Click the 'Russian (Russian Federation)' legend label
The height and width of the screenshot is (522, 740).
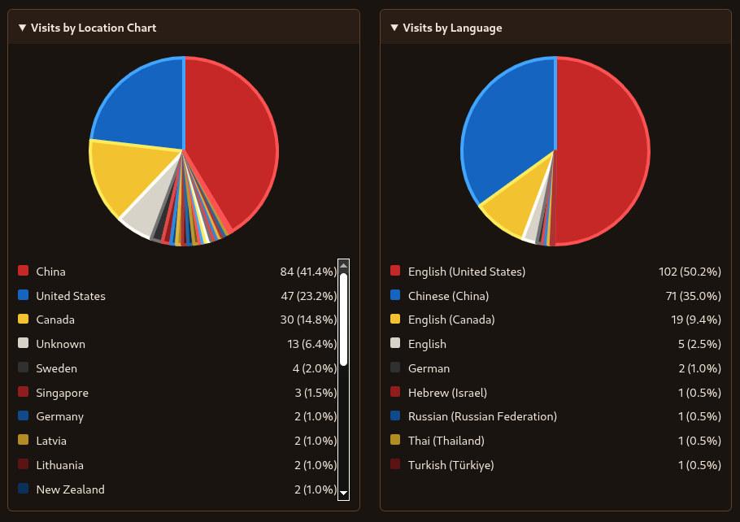point(482,417)
